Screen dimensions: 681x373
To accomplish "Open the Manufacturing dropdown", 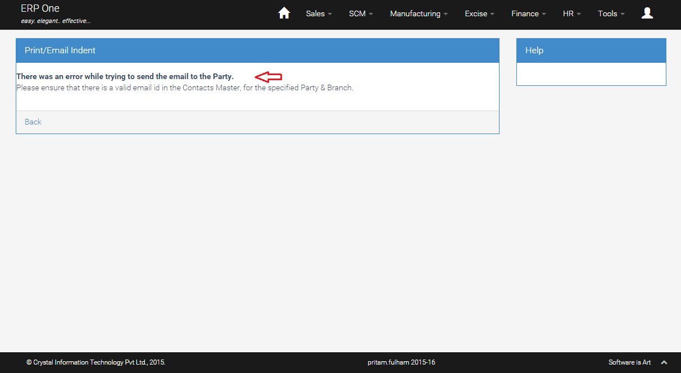I will pyautogui.click(x=415, y=13).
